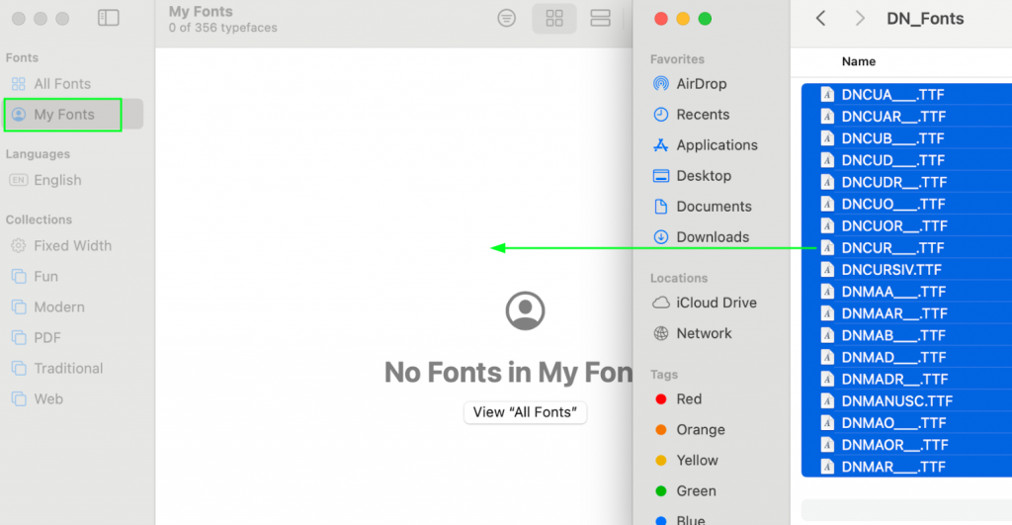Sort files by Name column header
Image resolution: width=1012 pixels, height=525 pixels.
click(859, 61)
